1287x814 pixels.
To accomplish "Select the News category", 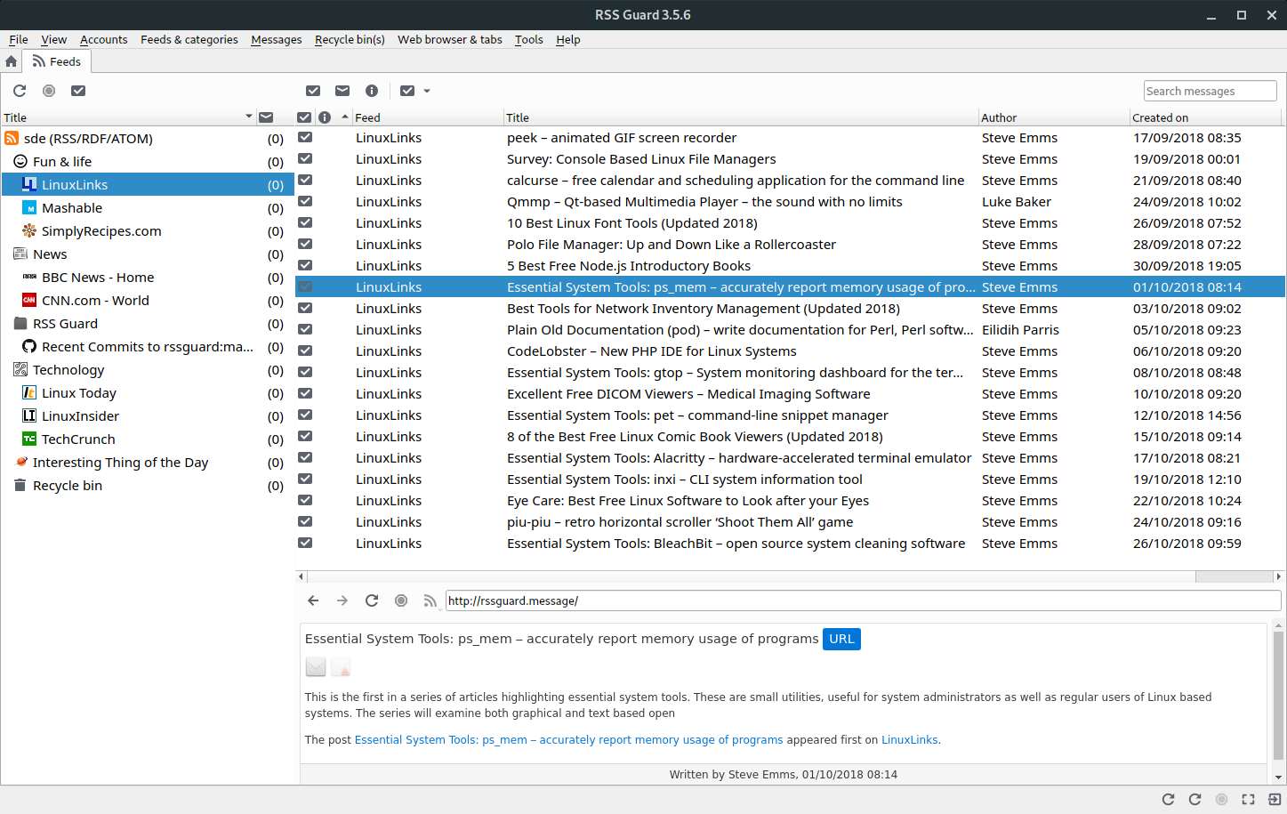I will click(147, 254).
